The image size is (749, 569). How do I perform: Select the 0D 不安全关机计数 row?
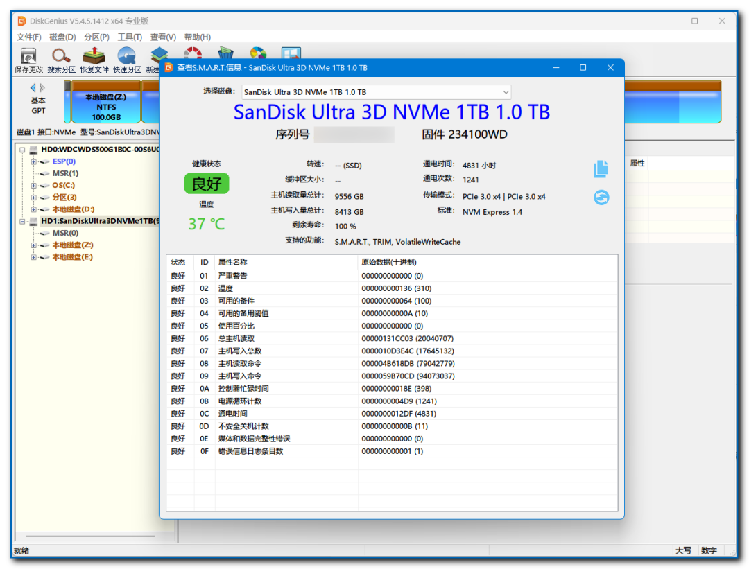click(392, 426)
